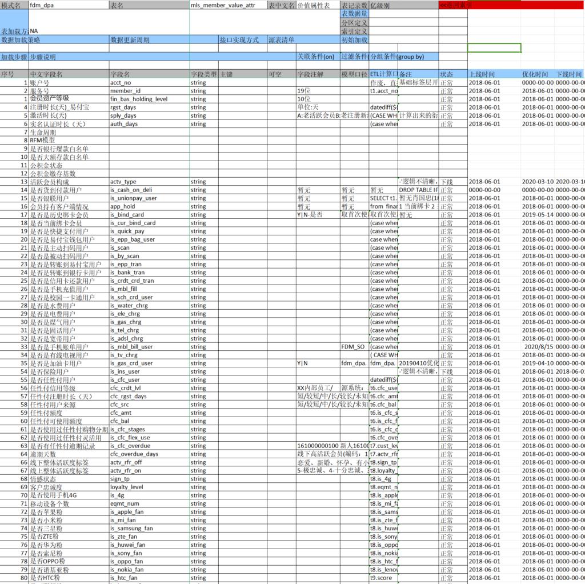Image resolution: width=585 pixels, height=584 pixels.
Task: Click the is_cash_on_deli cell
Action: (150, 190)
